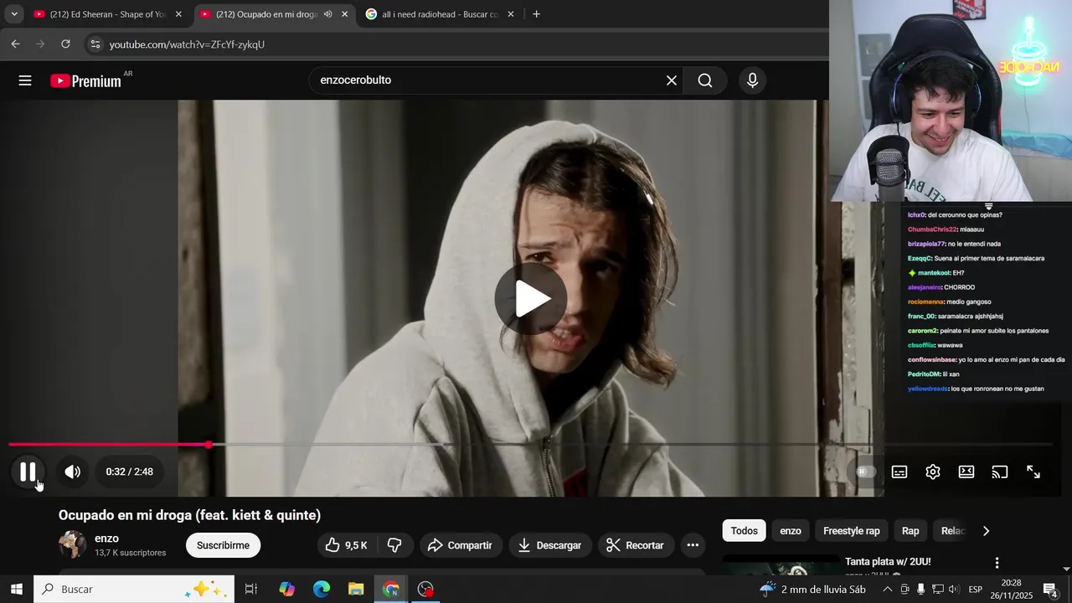Viewport: 1072px width, 603px height.
Task: Close the all i need radiohead tab
Action: click(511, 14)
